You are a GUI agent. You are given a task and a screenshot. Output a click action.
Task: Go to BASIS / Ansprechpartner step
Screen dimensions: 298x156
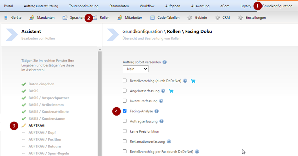(49, 98)
